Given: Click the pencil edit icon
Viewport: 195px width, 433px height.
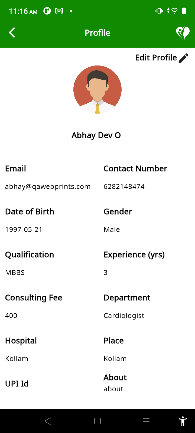Looking at the screenshot, I should click(x=184, y=58).
